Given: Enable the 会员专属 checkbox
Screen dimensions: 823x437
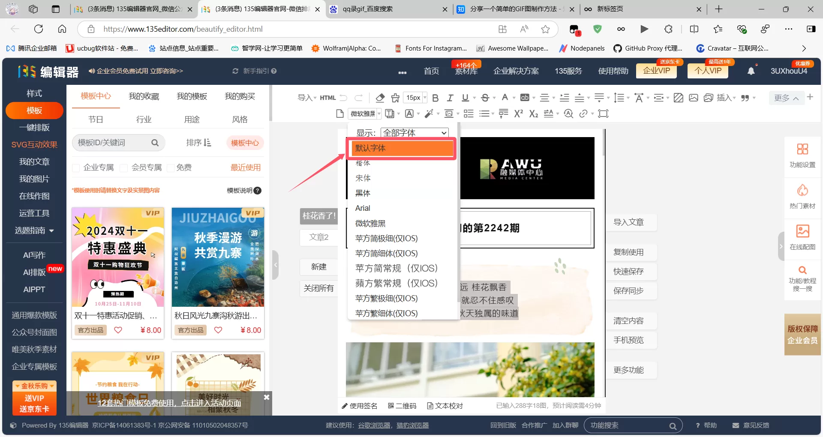Looking at the screenshot, I should tap(124, 168).
